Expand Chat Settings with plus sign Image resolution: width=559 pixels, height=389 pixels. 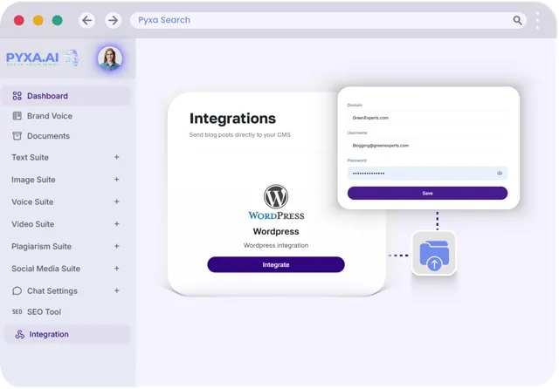116,290
